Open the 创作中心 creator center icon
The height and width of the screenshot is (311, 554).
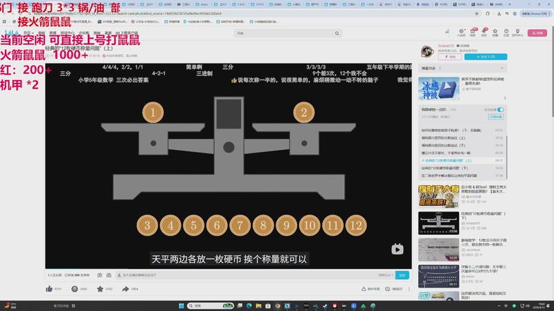(x=517, y=32)
